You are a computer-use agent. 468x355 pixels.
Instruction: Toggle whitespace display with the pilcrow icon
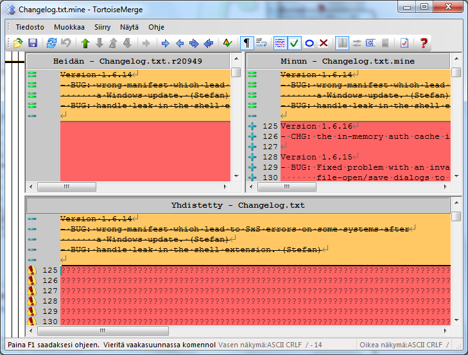point(247,43)
